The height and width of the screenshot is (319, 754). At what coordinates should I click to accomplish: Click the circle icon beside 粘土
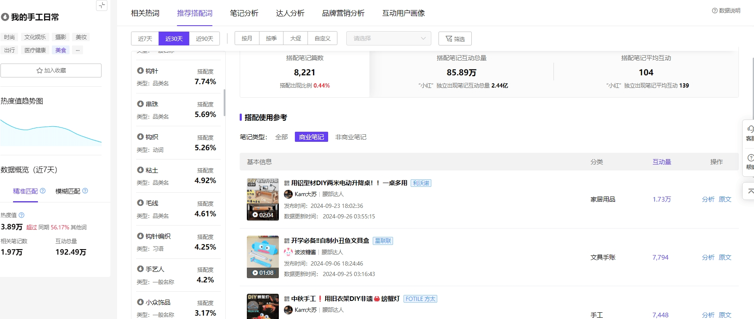140,170
